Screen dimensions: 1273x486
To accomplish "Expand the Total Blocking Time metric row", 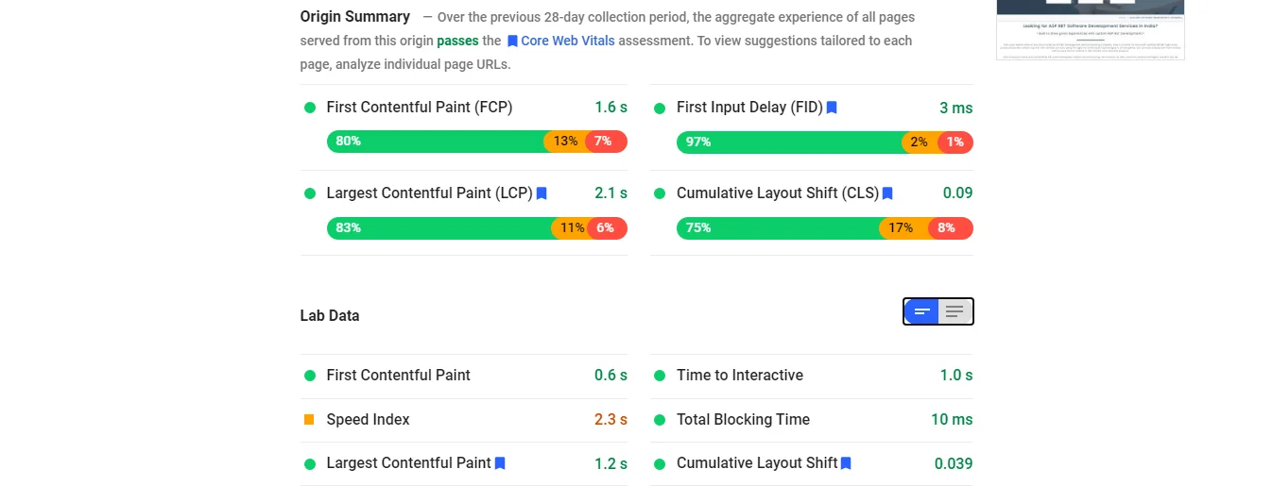I will (x=812, y=420).
